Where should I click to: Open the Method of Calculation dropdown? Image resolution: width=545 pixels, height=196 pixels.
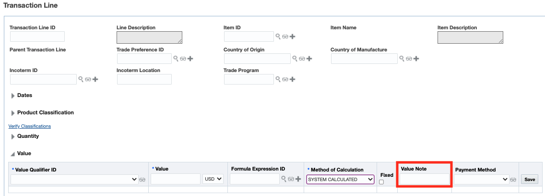(340, 179)
